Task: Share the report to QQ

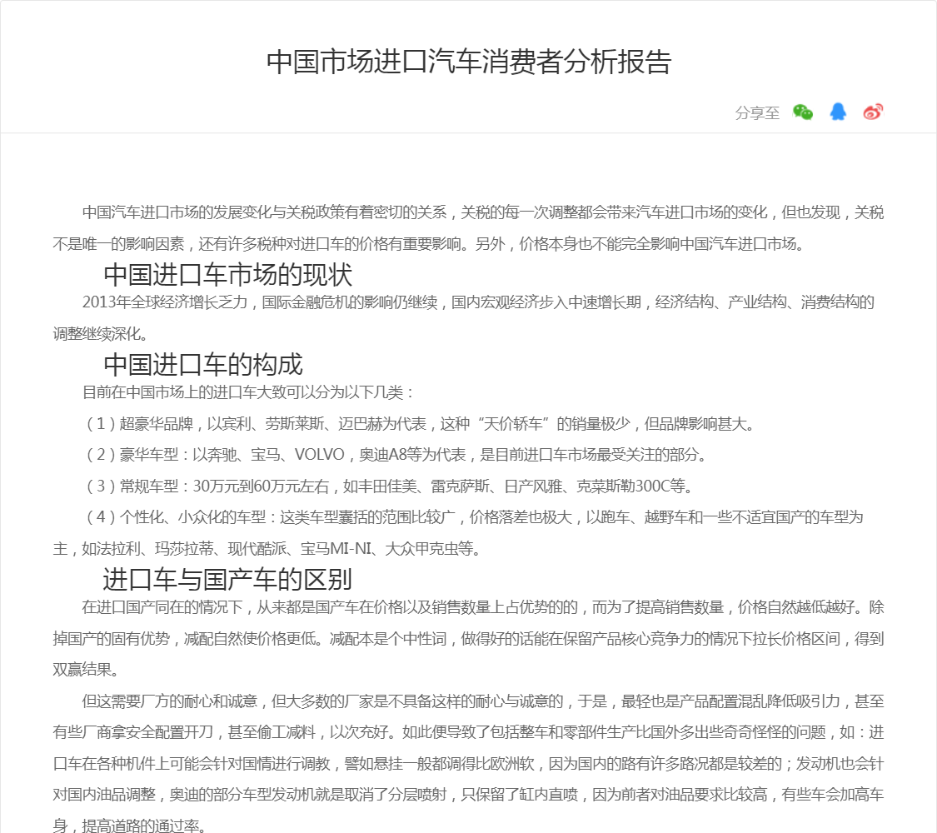Action: pos(838,112)
